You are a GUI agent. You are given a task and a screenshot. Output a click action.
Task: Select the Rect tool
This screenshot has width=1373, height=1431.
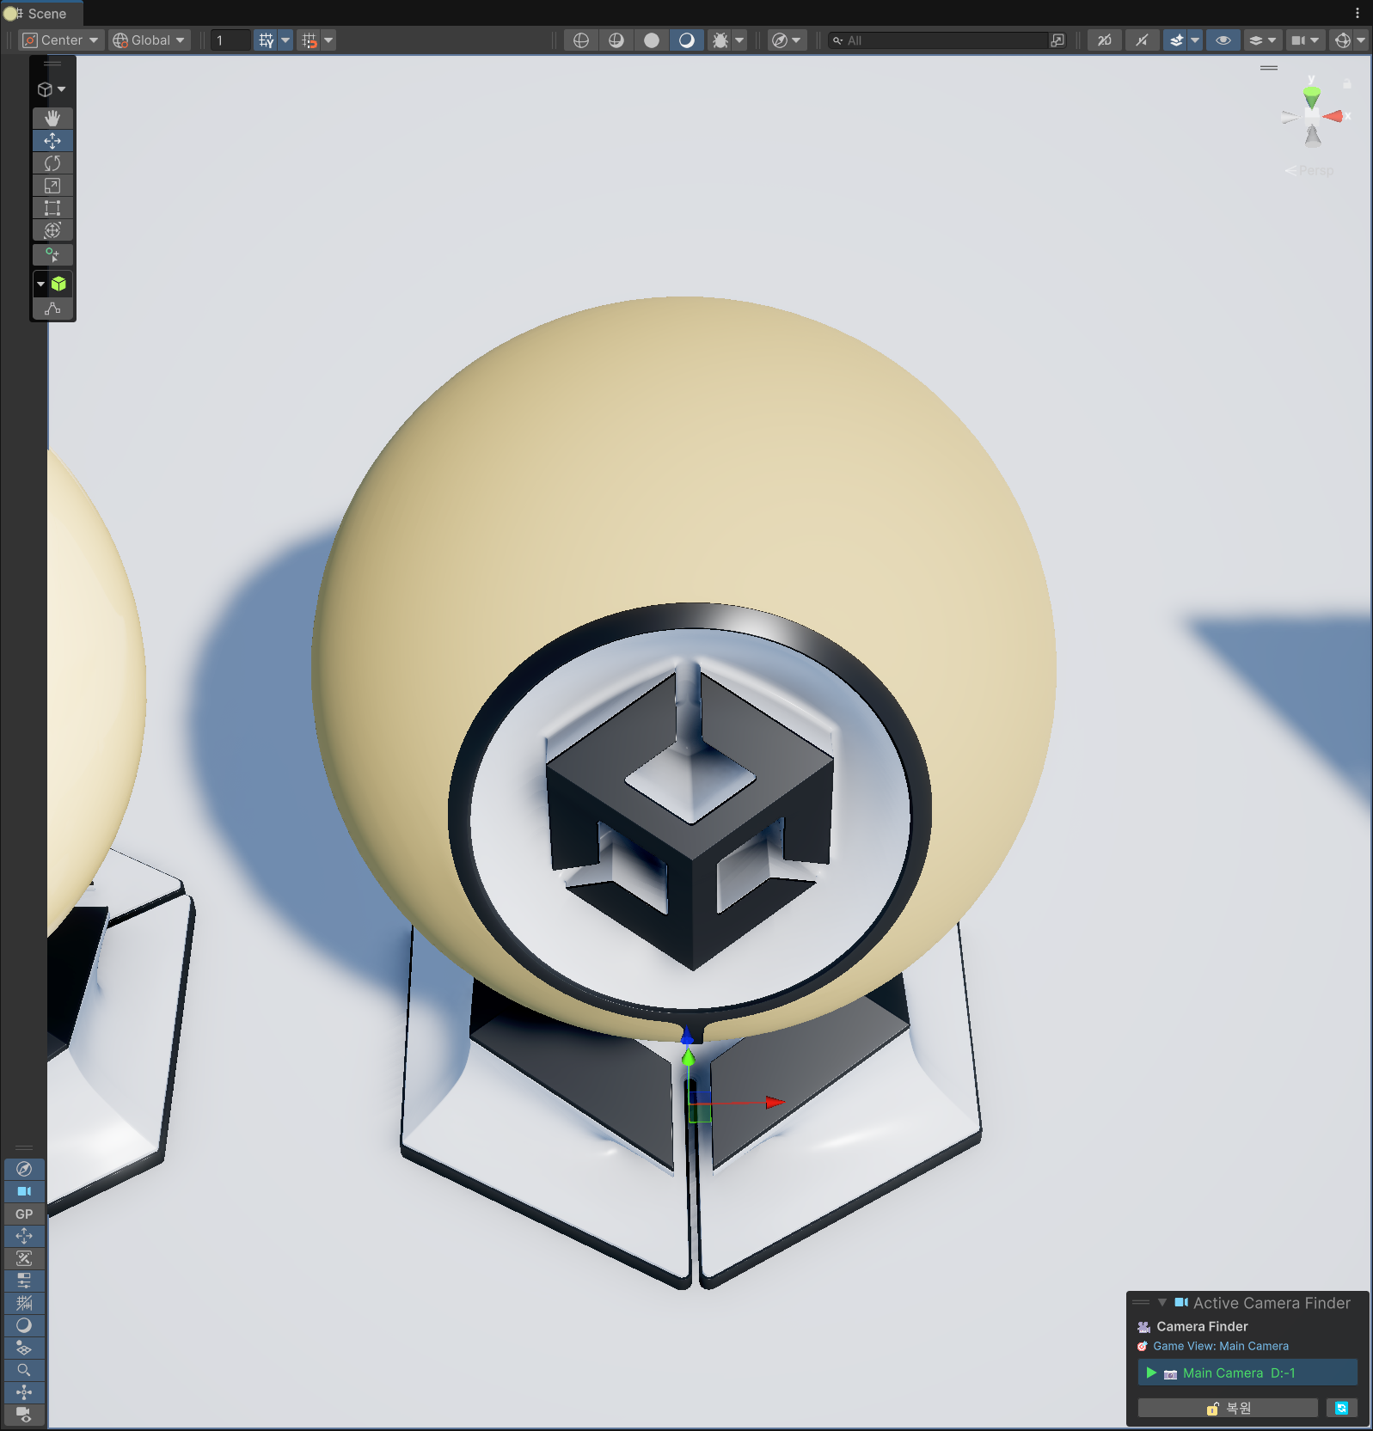point(52,207)
